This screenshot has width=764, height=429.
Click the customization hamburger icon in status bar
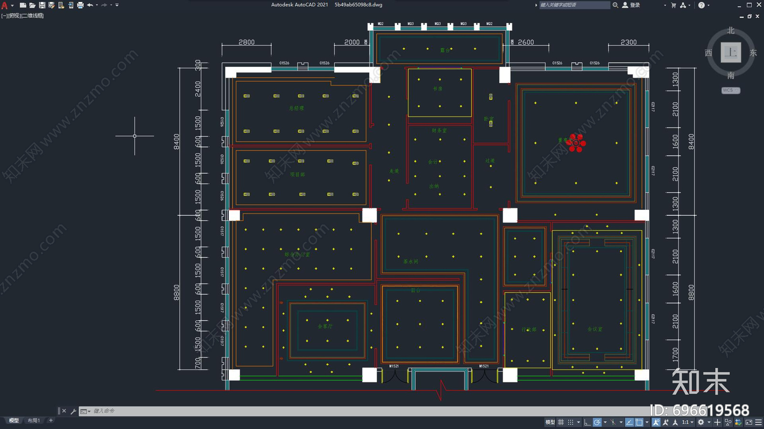click(758, 422)
